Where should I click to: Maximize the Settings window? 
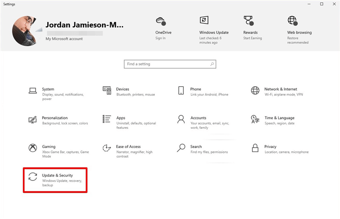click(x=322, y=4)
